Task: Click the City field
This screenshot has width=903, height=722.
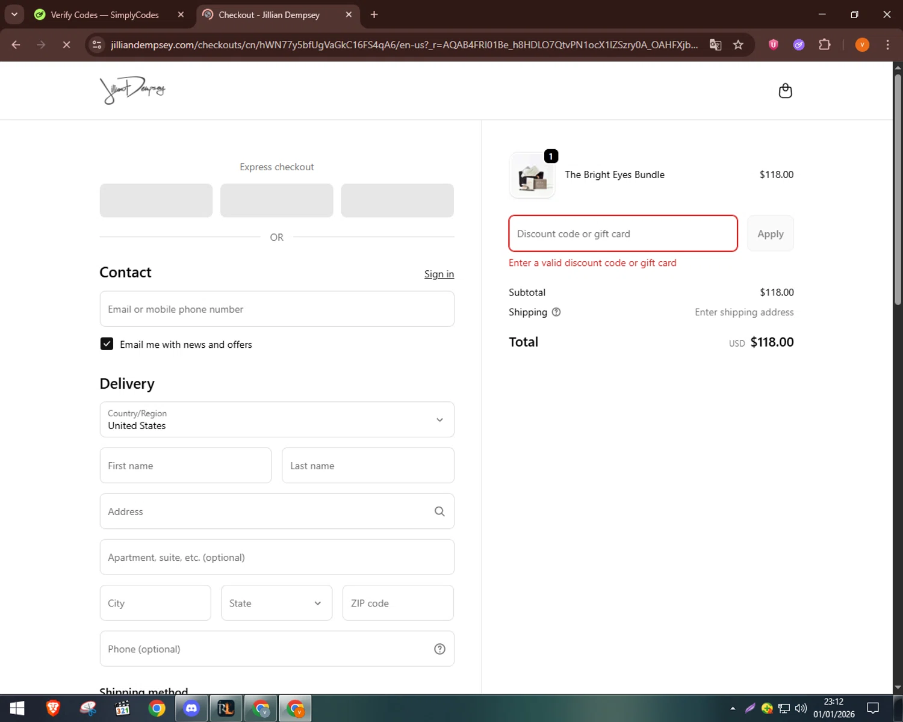Action: tap(155, 603)
